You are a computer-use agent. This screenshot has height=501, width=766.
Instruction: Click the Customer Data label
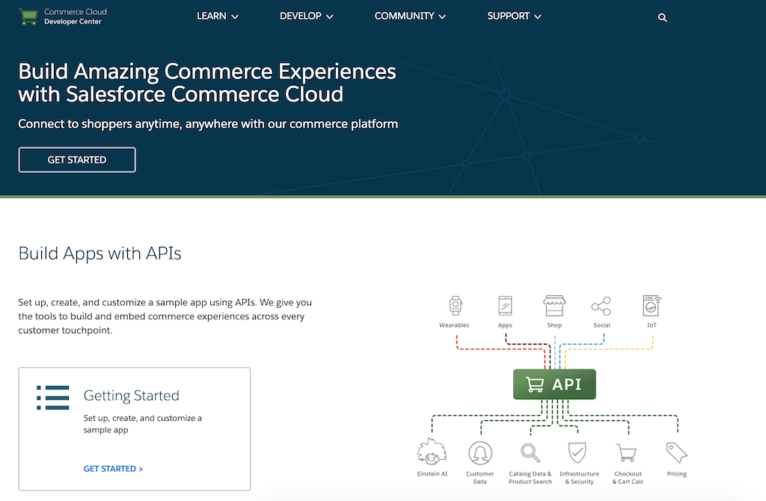pos(479,478)
